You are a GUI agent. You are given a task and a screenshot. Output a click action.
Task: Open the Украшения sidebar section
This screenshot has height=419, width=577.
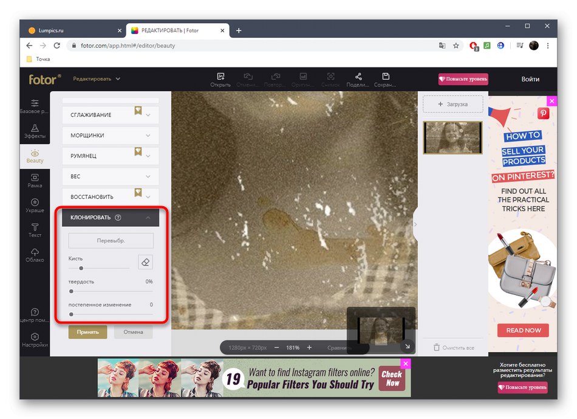coord(35,206)
